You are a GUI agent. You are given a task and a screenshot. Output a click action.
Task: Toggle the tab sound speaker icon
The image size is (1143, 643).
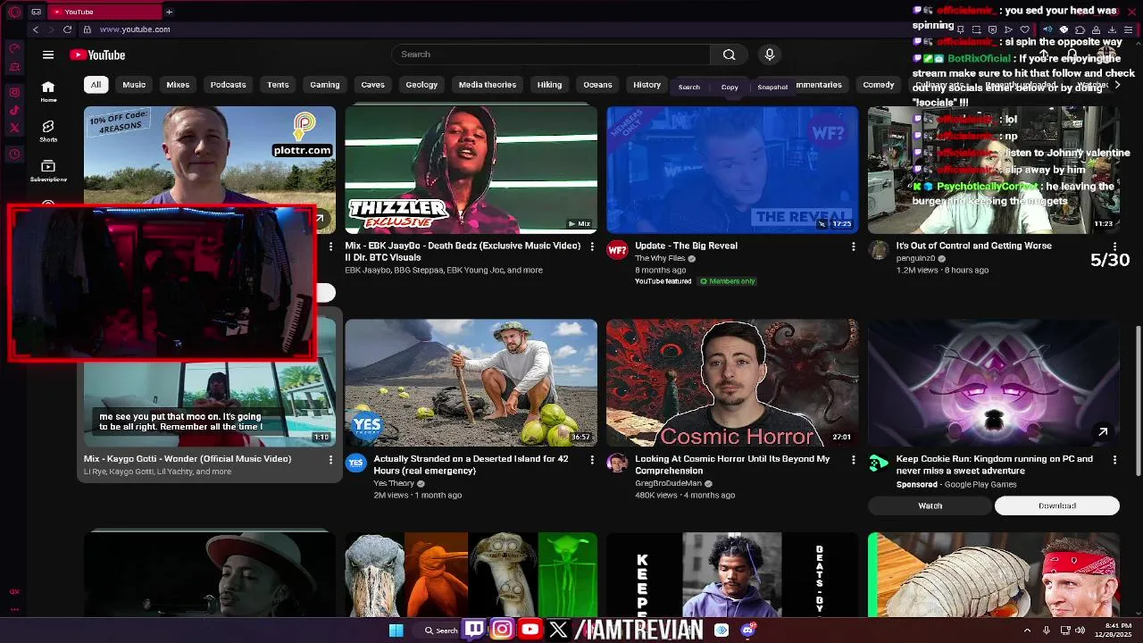click(x=1047, y=29)
